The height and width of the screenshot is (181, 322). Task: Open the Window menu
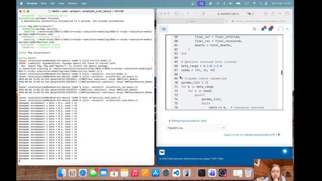tap(72, 4)
